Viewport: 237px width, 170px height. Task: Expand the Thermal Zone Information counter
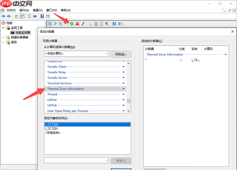point(124,89)
